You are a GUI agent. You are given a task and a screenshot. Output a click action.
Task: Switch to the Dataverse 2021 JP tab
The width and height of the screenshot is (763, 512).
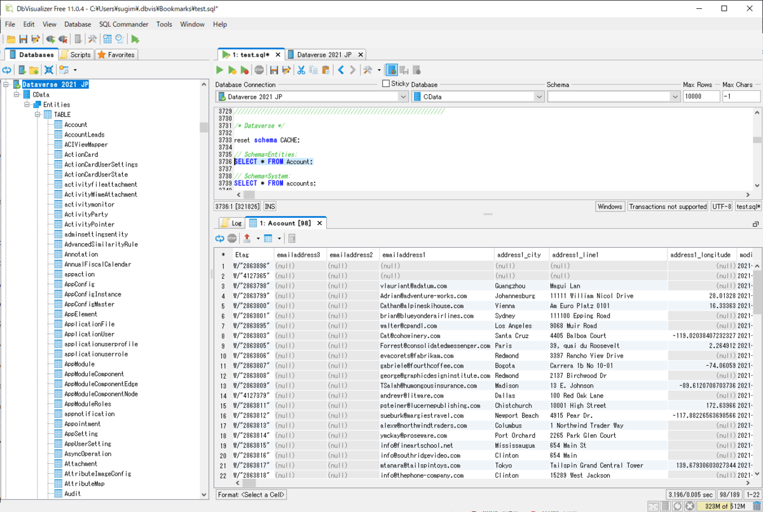[326, 54]
